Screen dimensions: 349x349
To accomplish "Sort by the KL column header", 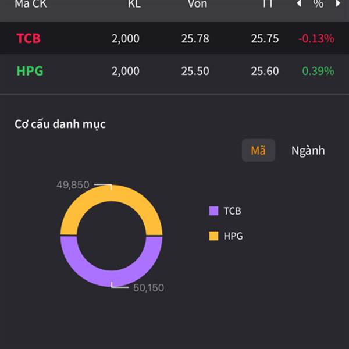I will point(134,4).
